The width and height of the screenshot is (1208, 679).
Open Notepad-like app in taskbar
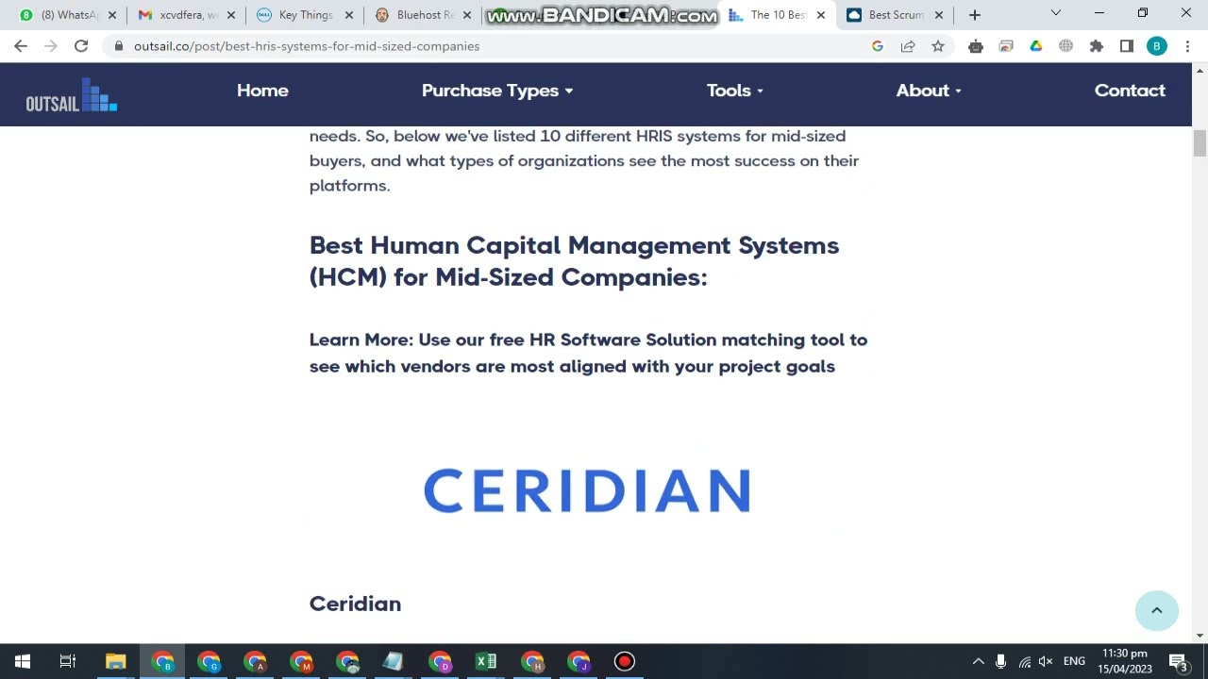tap(394, 661)
